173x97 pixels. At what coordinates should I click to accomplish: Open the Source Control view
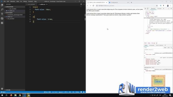(2, 14)
